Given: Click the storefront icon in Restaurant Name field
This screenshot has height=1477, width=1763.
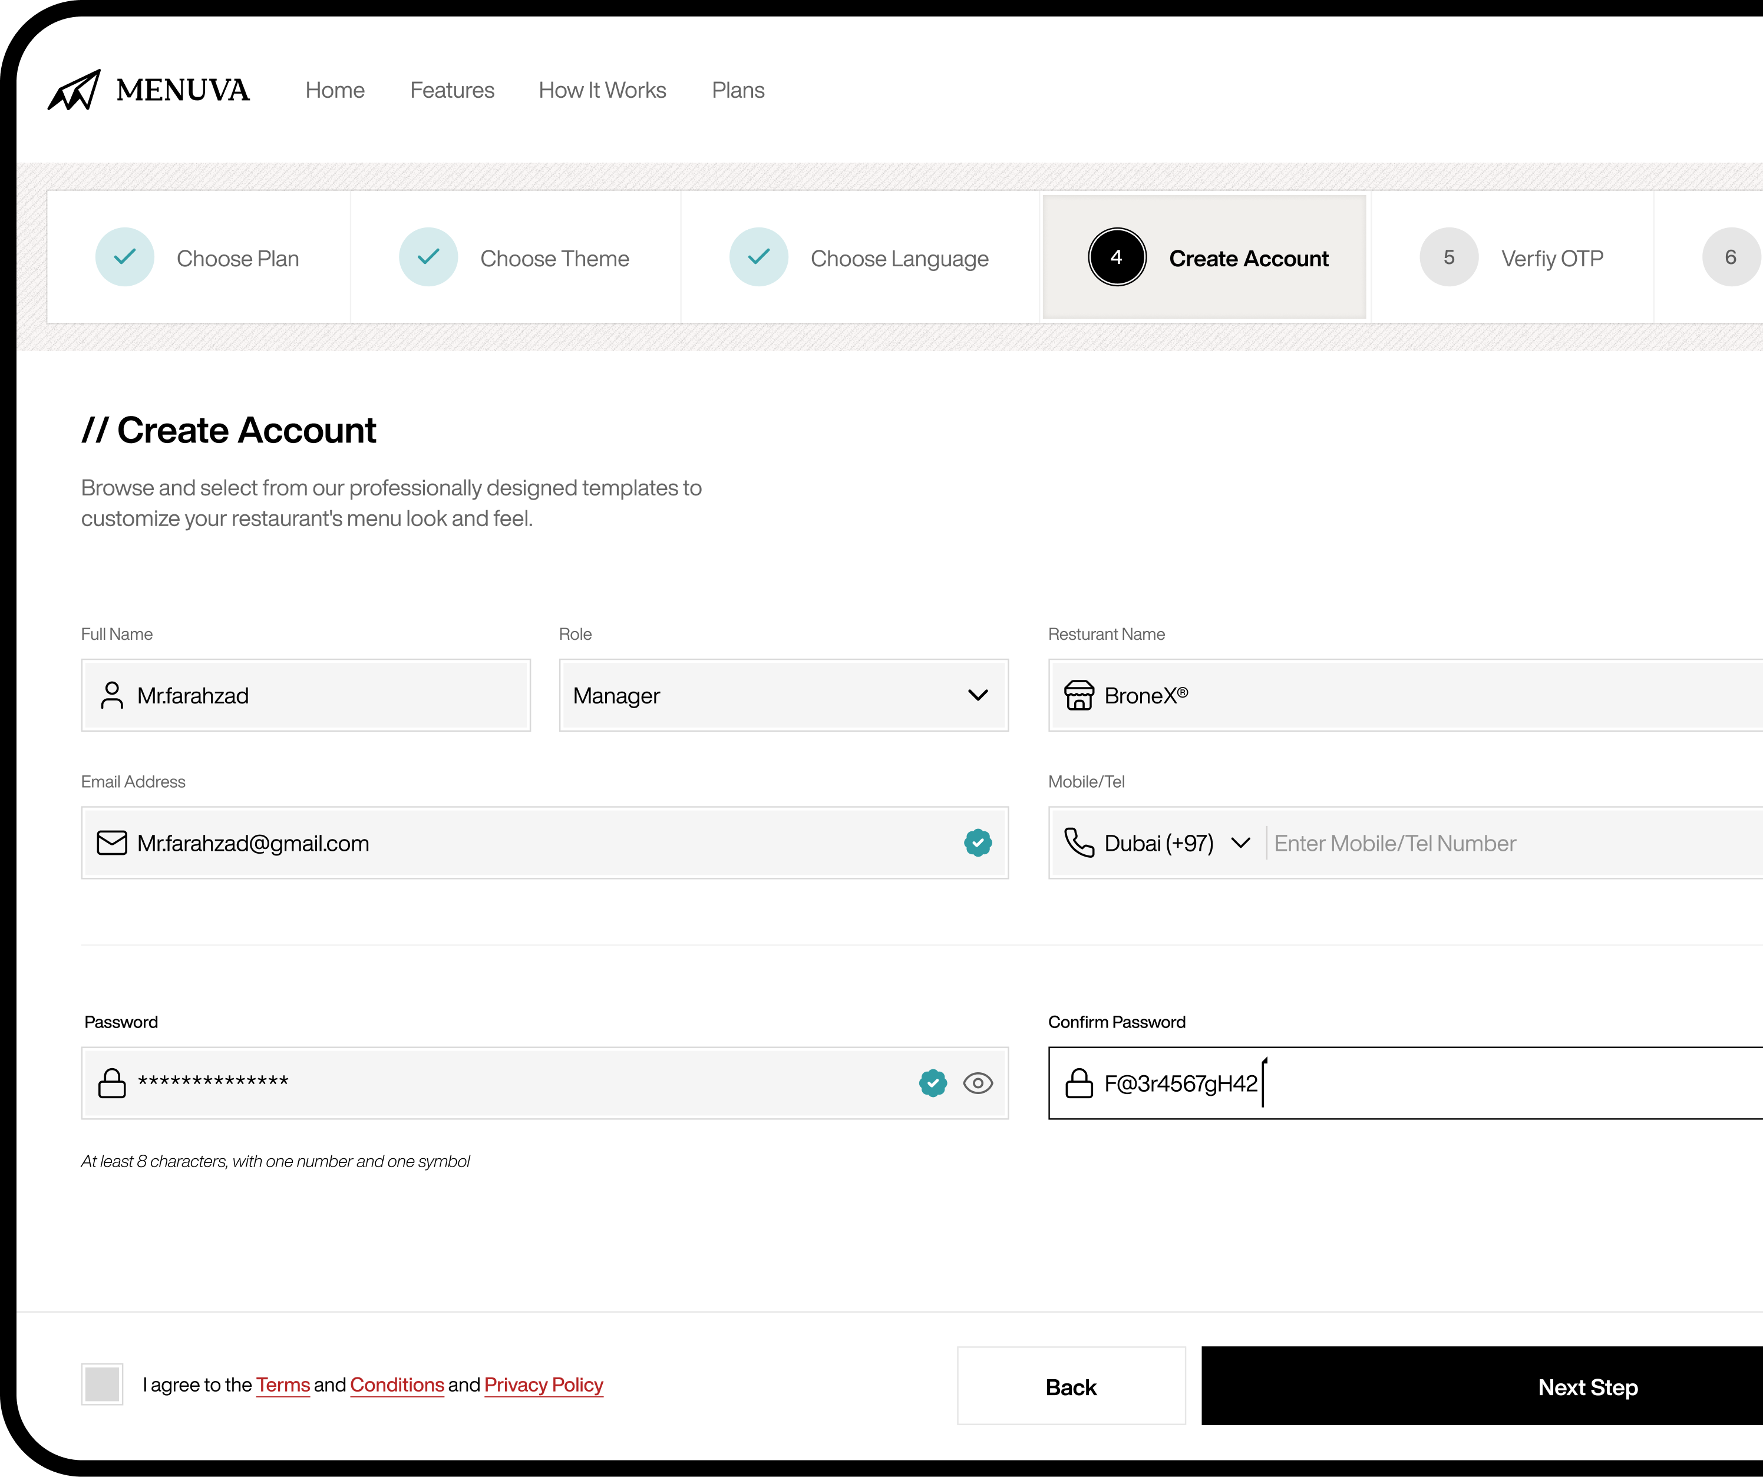Looking at the screenshot, I should tap(1079, 695).
